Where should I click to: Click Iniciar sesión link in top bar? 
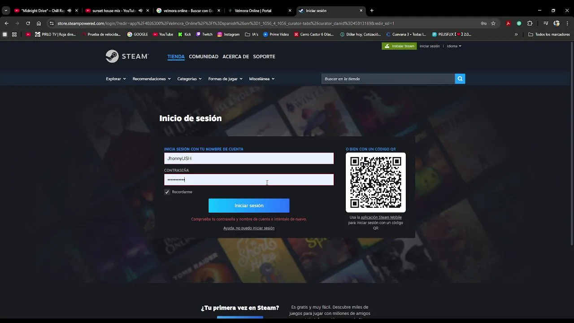[x=430, y=46]
